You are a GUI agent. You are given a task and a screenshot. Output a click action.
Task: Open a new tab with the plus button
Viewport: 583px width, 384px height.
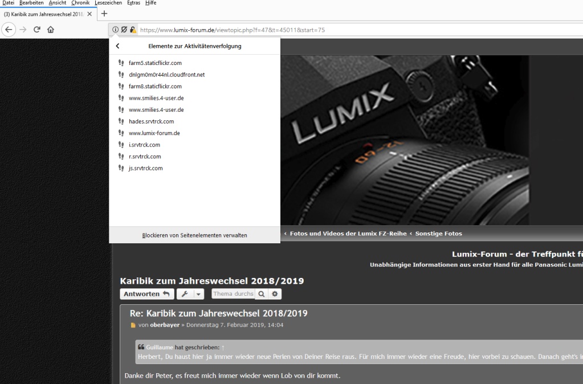tap(104, 14)
